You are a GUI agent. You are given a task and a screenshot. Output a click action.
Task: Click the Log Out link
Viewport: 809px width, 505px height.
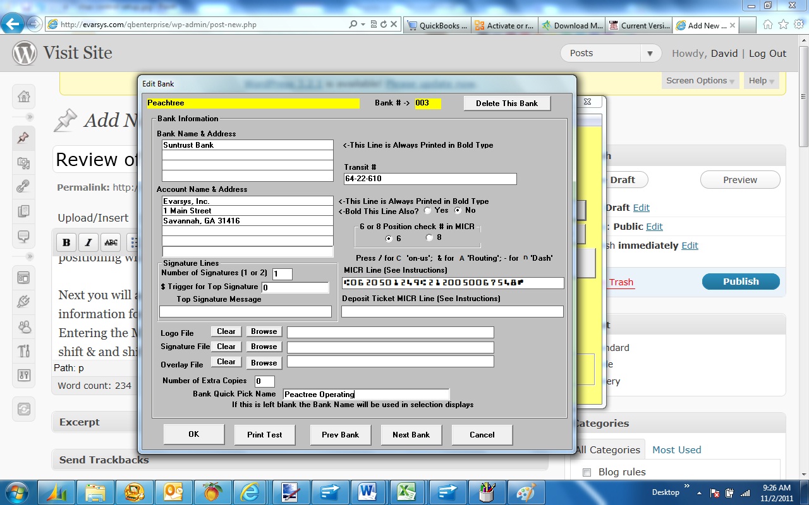(x=767, y=54)
